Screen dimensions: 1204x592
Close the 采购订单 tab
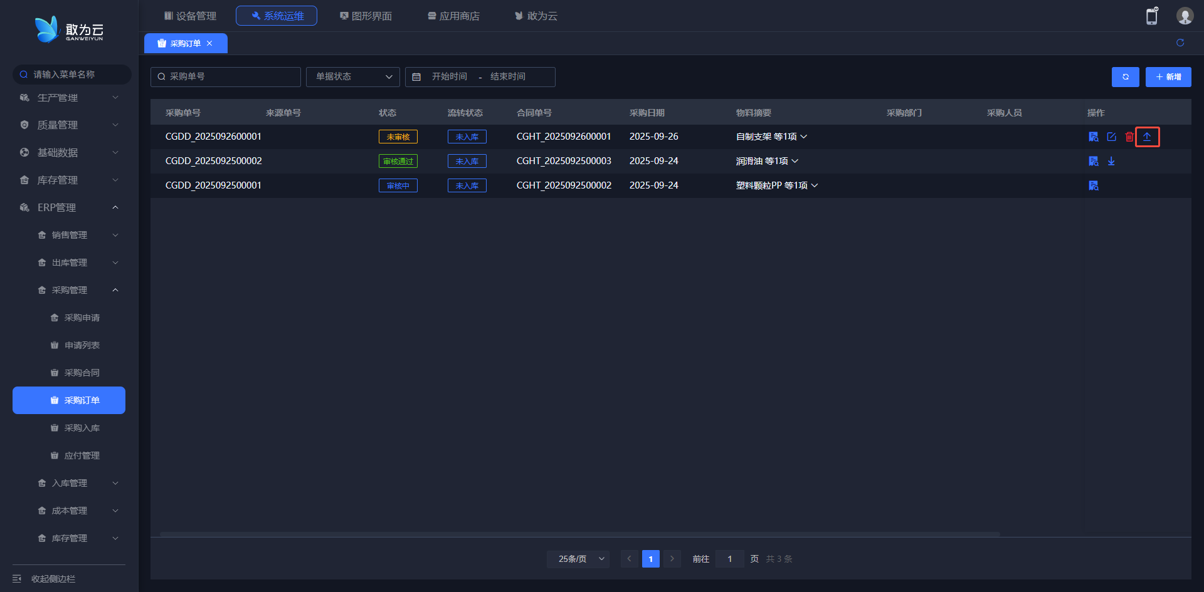(209, 43)
